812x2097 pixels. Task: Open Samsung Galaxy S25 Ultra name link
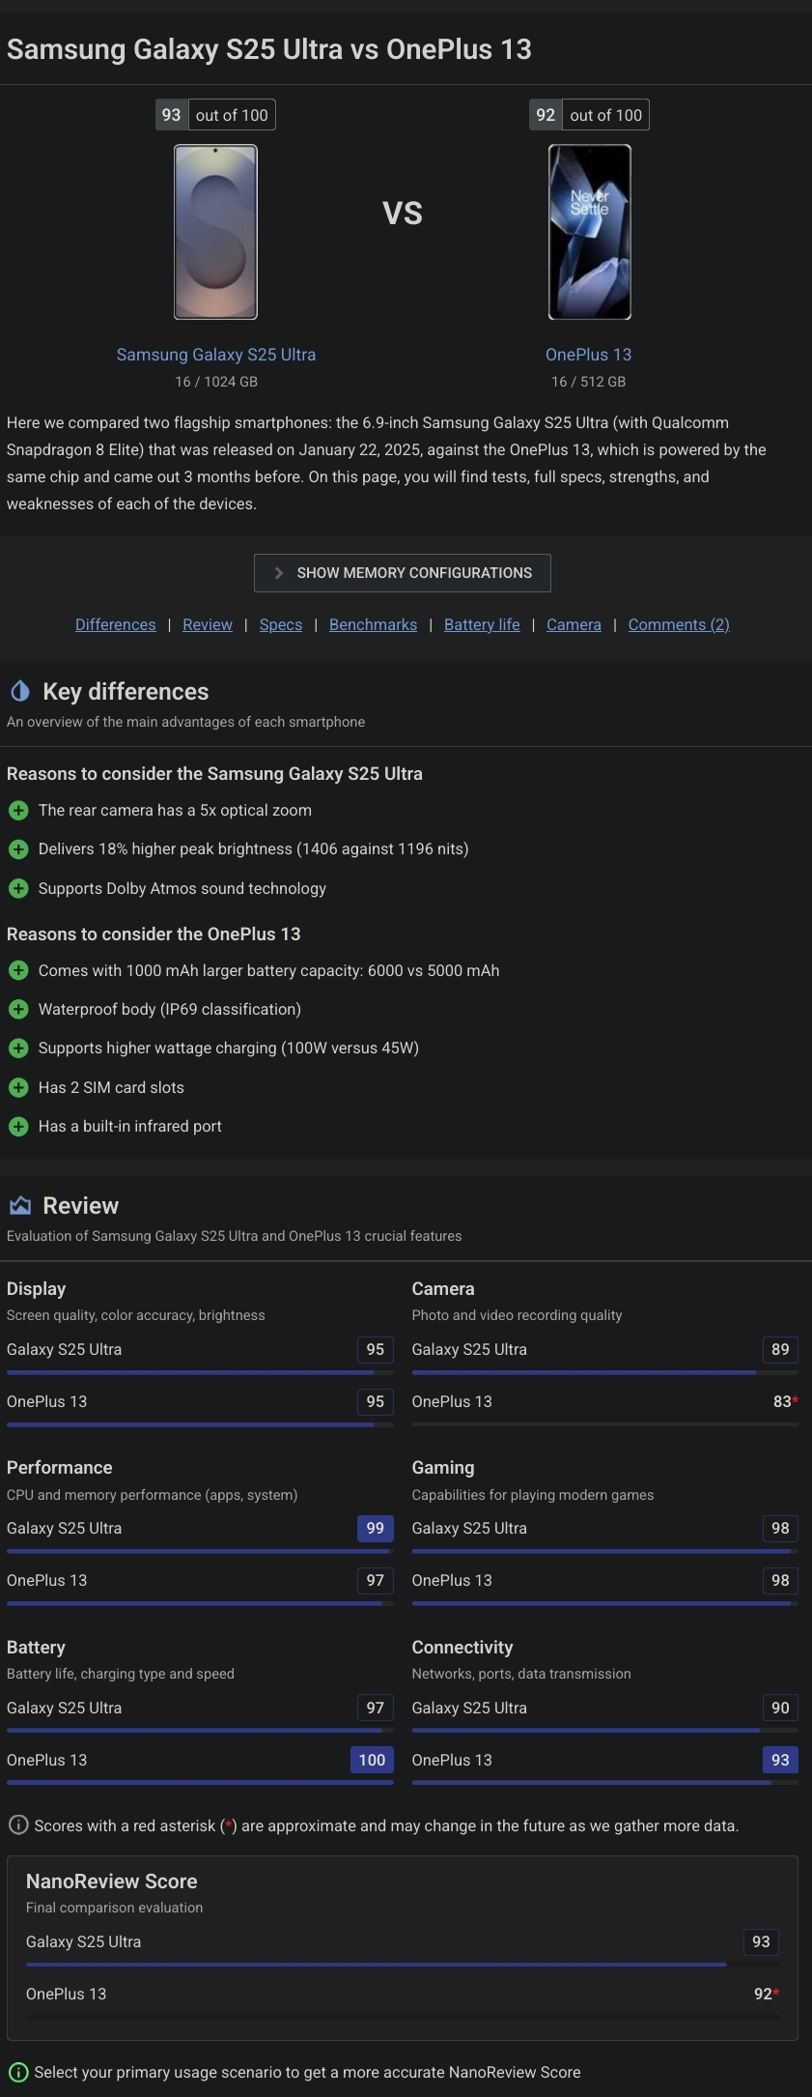pos(216,355)
